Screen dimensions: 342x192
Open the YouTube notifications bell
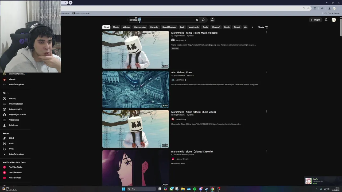(326, 20)
